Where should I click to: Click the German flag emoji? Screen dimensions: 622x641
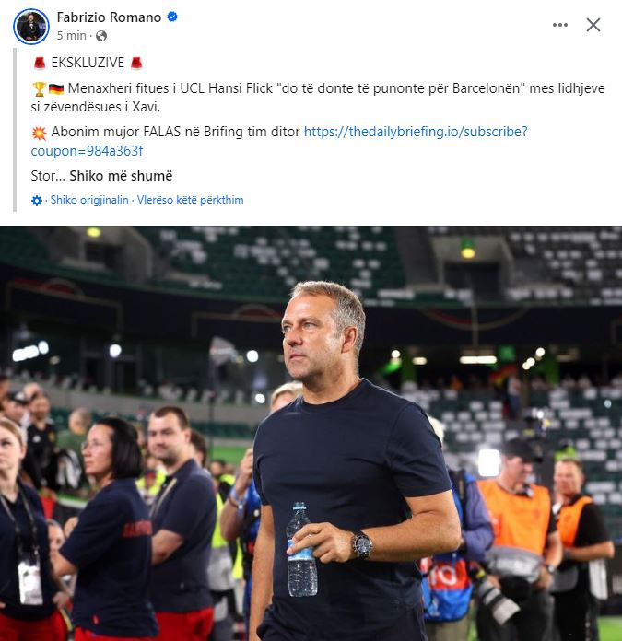pos(55,89)
